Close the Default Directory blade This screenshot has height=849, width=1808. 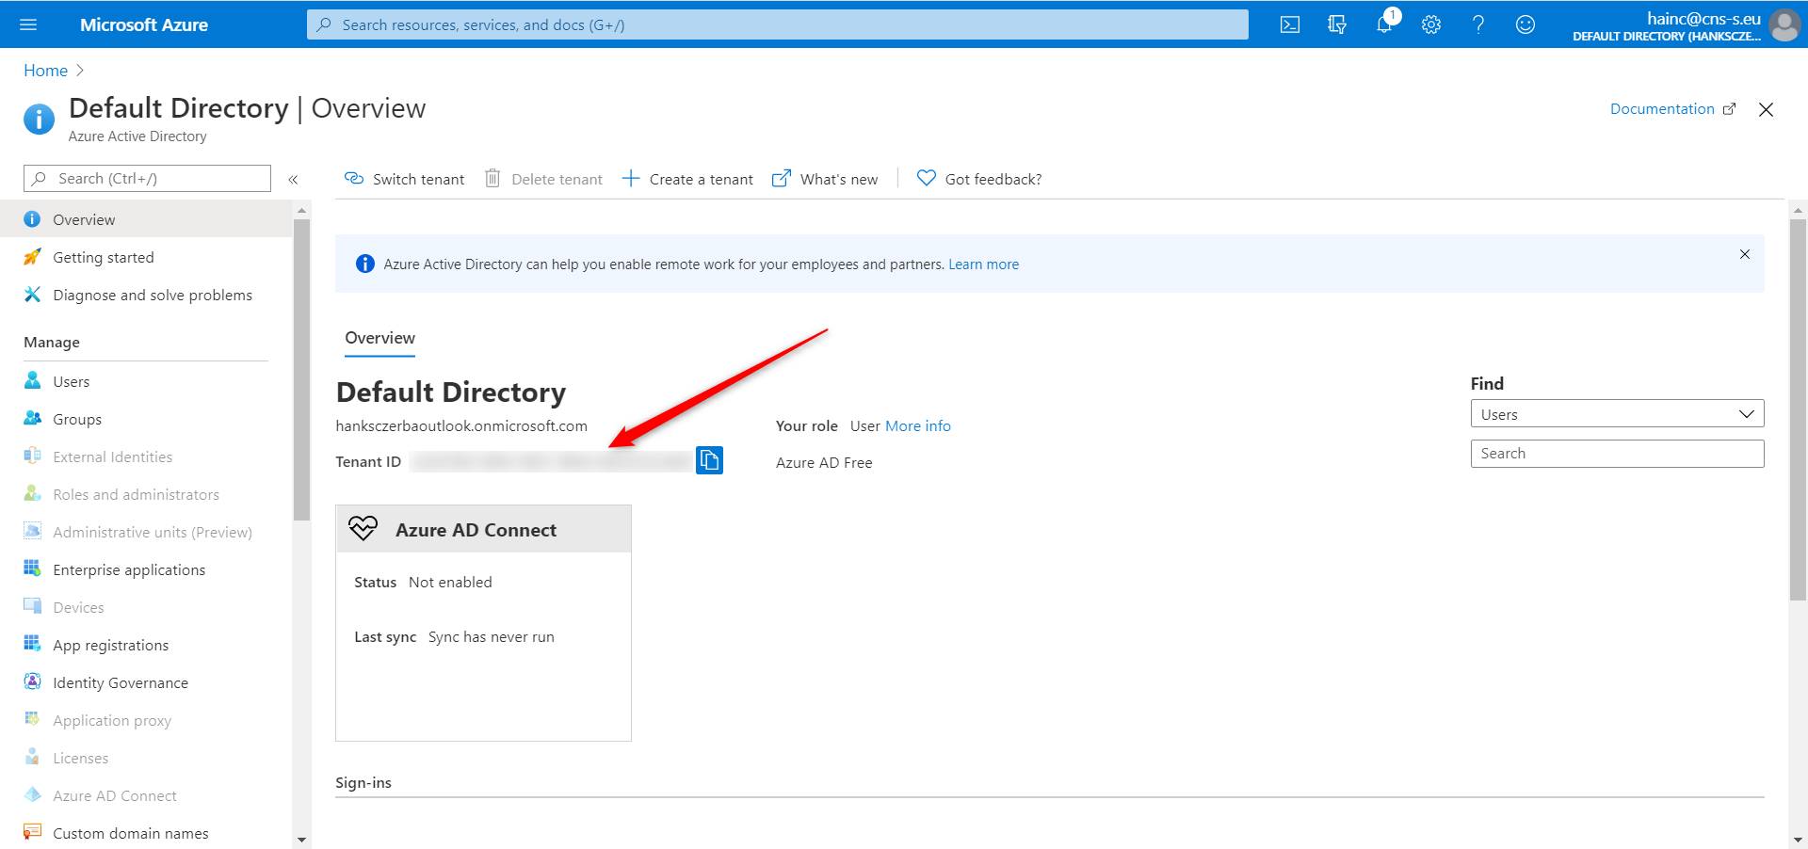click(1766, 109)
